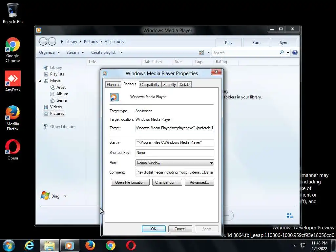Viewport: 336px width, 252px height.
Task: Select the Opera desktop shortcut
Action: pyautogui.click(x=13, y=150)
